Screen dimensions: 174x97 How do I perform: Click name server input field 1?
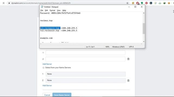pyautogui.click(x=85, y=53)
